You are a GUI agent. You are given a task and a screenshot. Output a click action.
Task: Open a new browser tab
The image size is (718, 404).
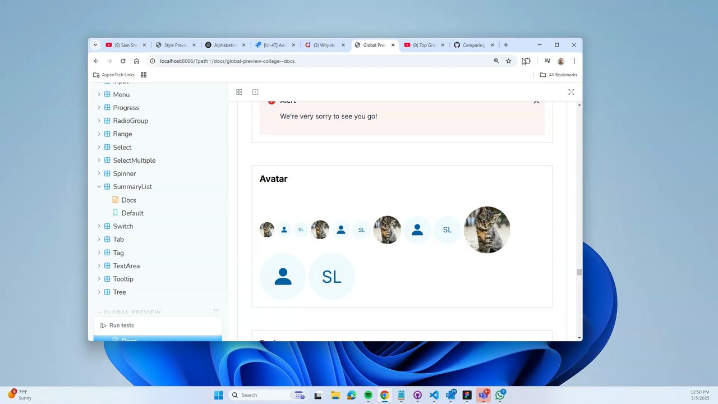pos(505,45)
